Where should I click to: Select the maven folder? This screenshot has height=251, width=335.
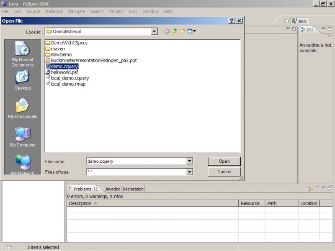(55, 49)
